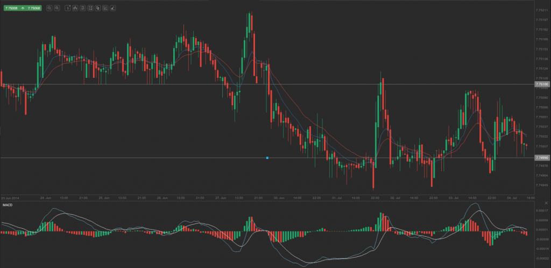Viewport: 551px width, 268px height.
Task: Select the 7.74990 horizontal level price tag
Action: point(541,157)
